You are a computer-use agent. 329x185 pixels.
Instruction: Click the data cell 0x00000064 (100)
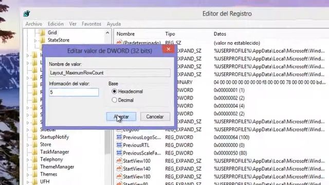(231, 137)
